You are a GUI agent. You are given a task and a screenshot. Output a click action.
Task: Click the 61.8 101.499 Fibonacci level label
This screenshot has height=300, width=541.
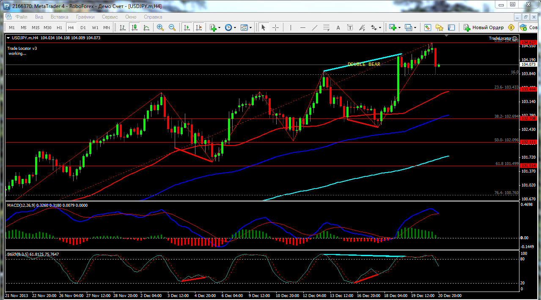pos(507,163)
